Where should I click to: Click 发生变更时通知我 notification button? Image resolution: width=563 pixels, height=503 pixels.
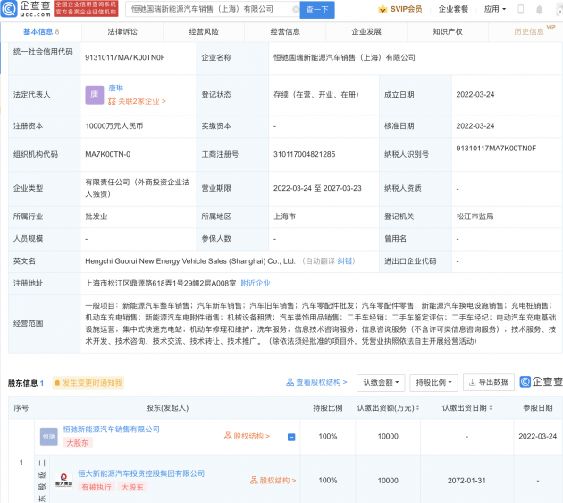click(x=88, y=383)
